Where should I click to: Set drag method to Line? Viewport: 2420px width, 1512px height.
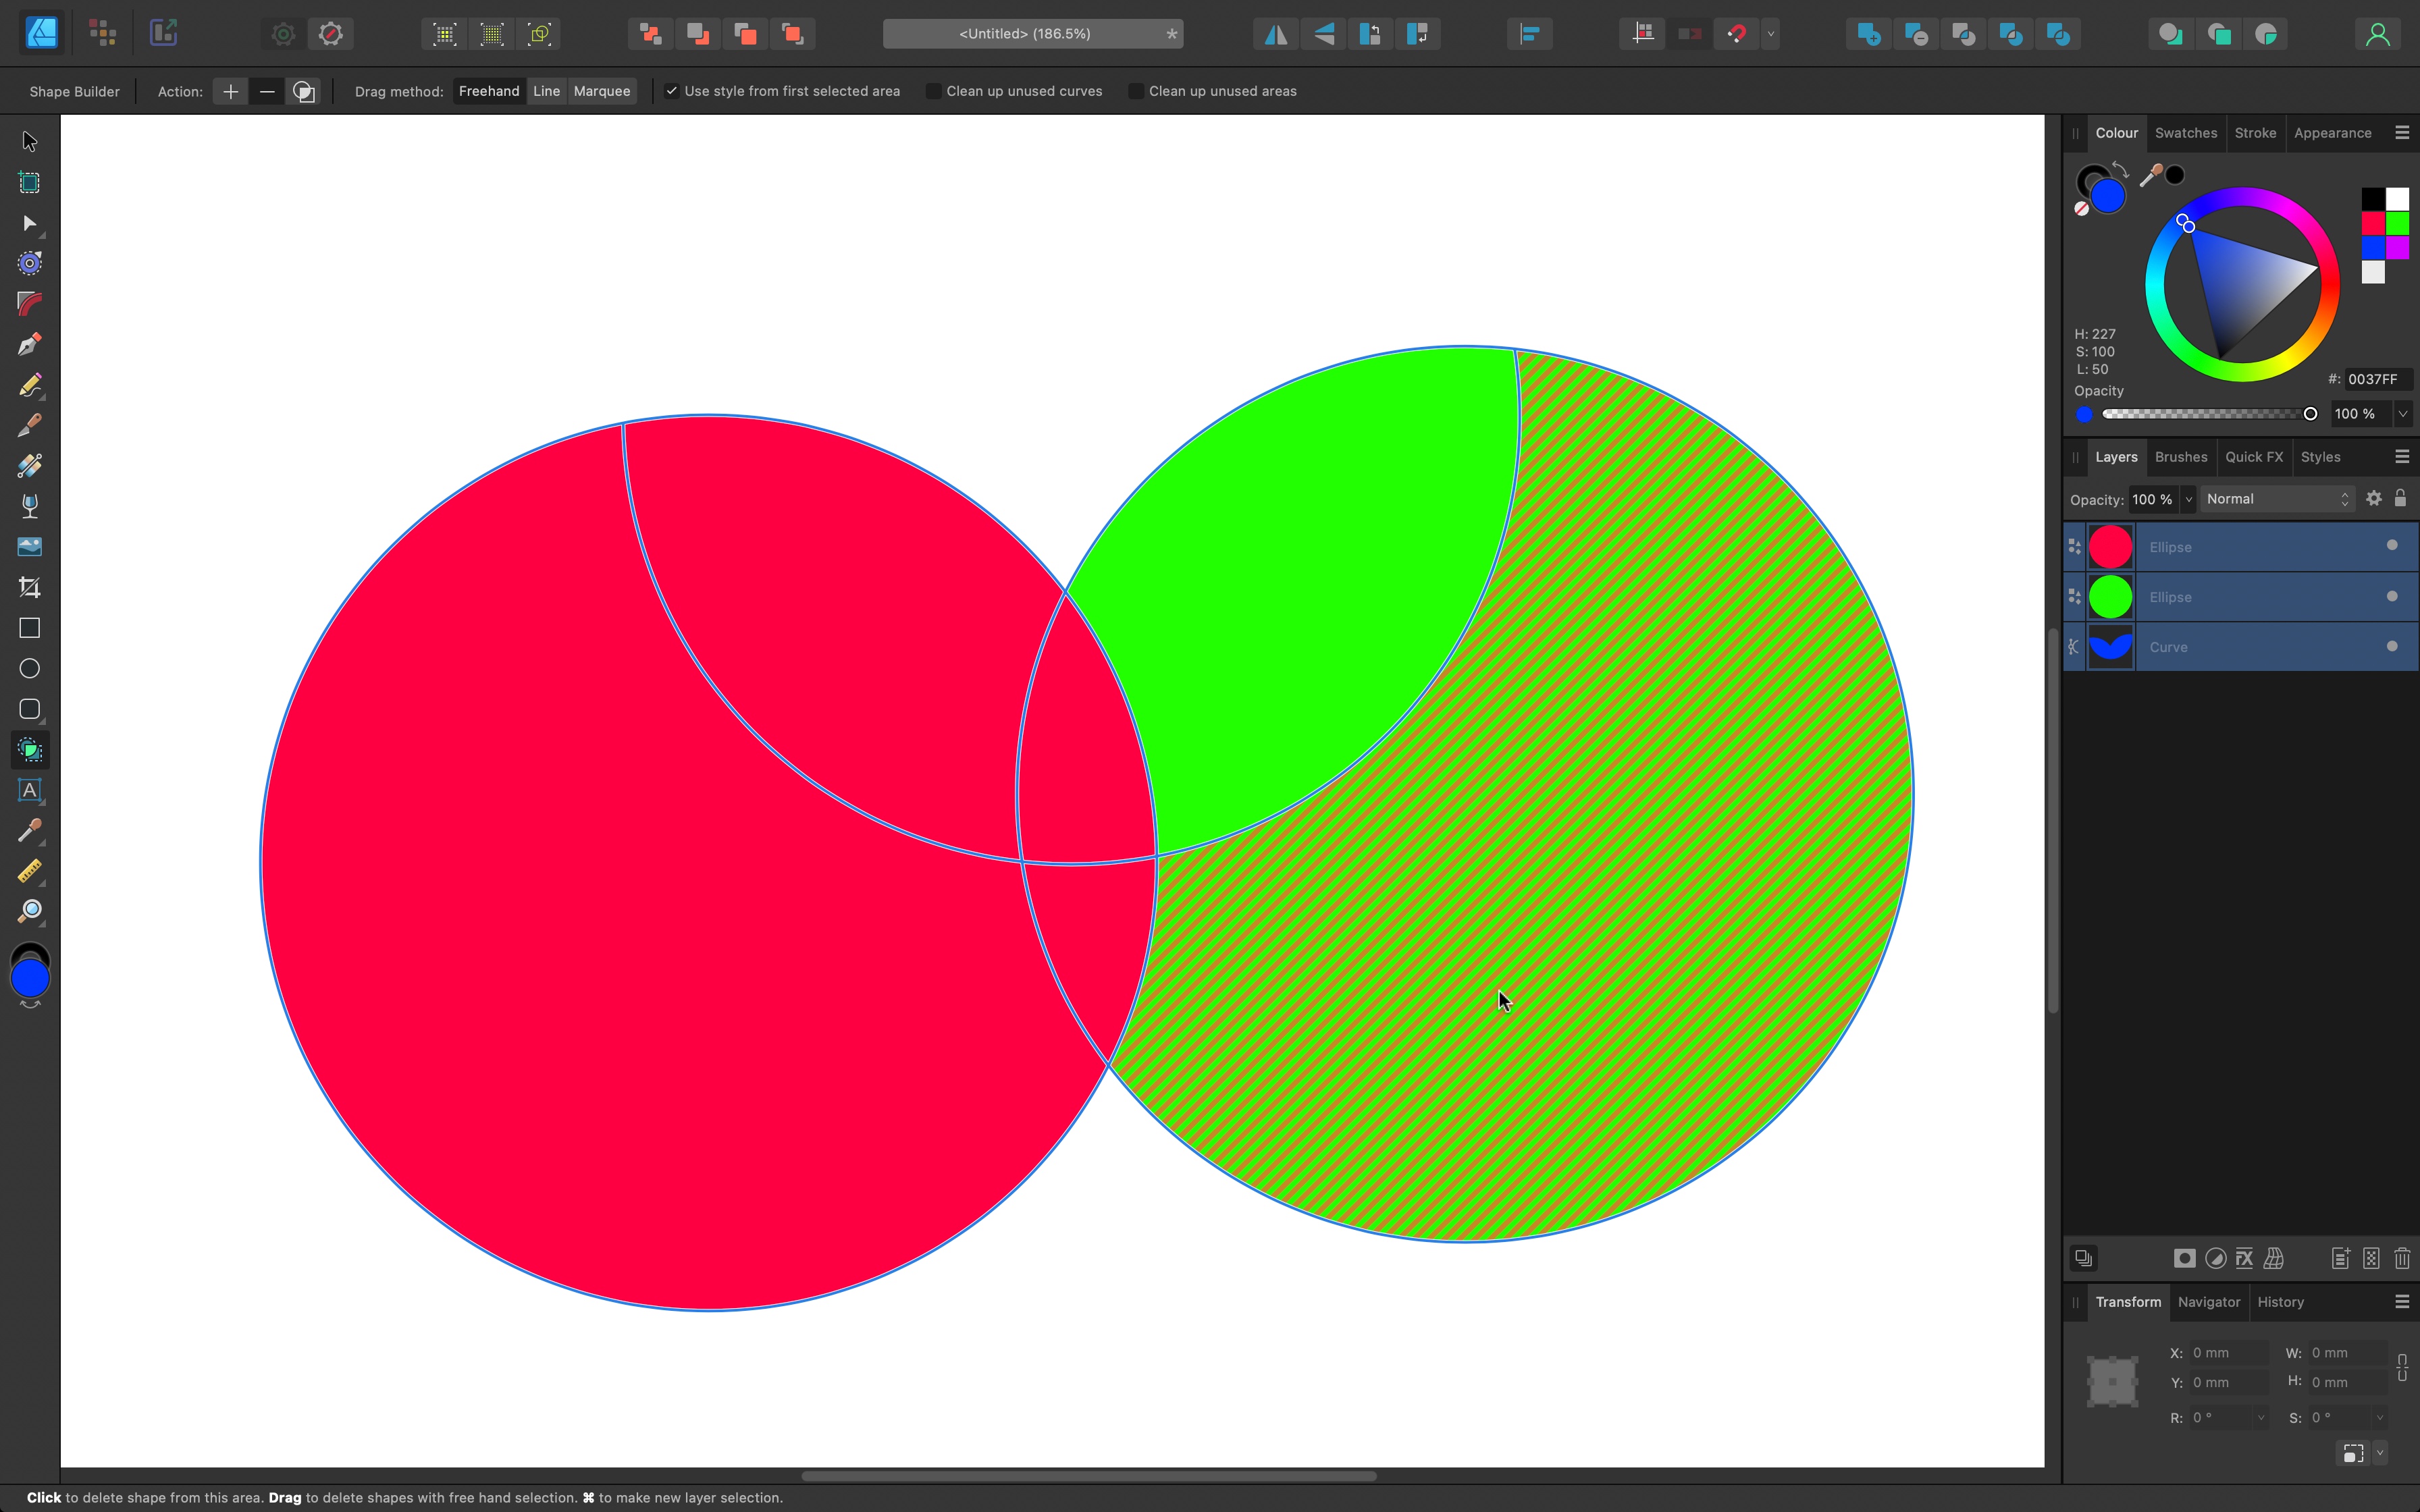pos(546,91)
